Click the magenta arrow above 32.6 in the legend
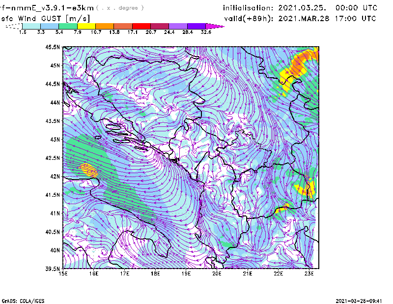The height and width of the screenshot is (304, 393). pyautogui.click(x=215, y=26)
